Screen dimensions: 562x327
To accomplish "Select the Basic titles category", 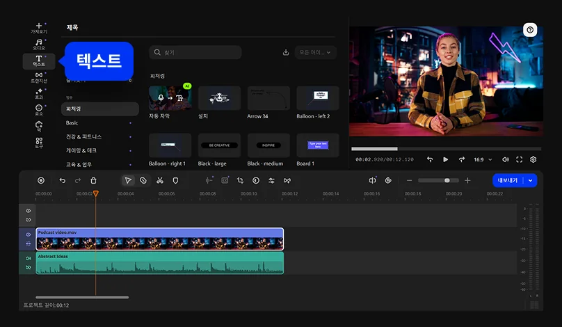I will pyautogui.click(x=73, y=123).
